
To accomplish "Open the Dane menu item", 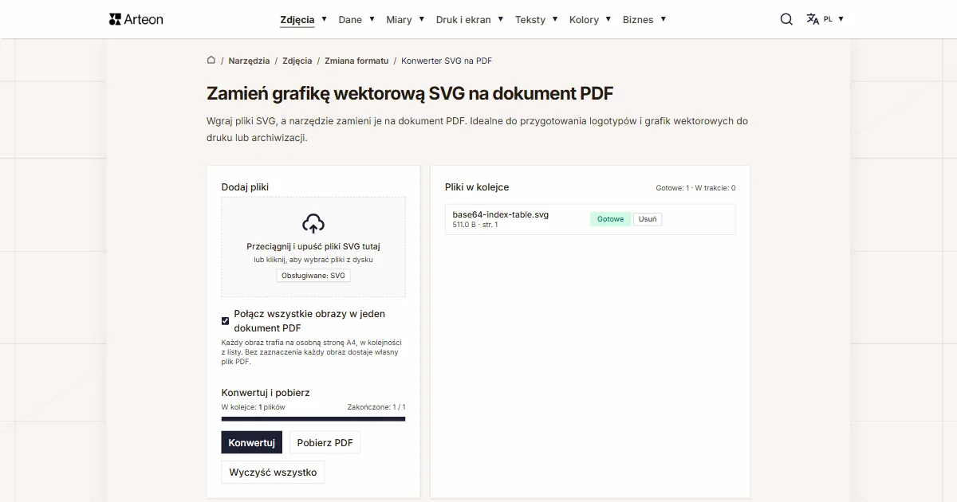I will [x=350, y=19].
